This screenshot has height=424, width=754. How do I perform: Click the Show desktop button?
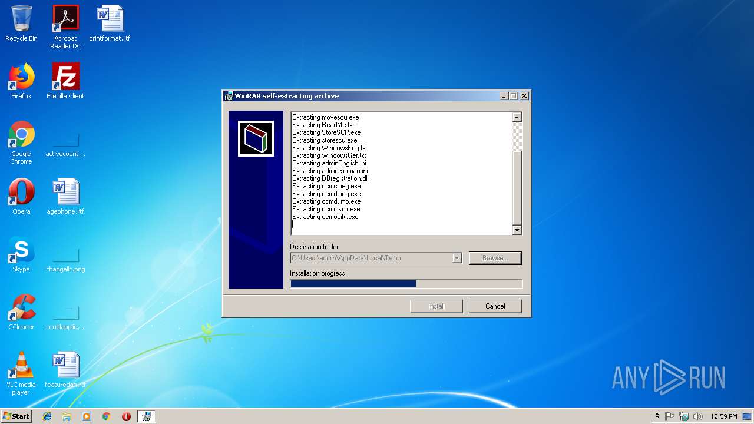click(x=748, y=416)
